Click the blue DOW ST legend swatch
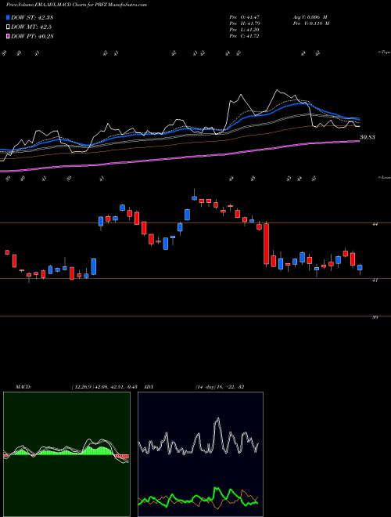 9,17
